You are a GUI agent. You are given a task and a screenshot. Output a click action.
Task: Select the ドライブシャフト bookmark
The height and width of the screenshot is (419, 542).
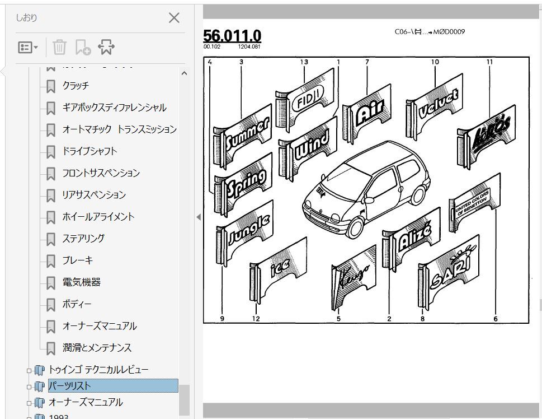pyautogui.click(x=89, y=151)
